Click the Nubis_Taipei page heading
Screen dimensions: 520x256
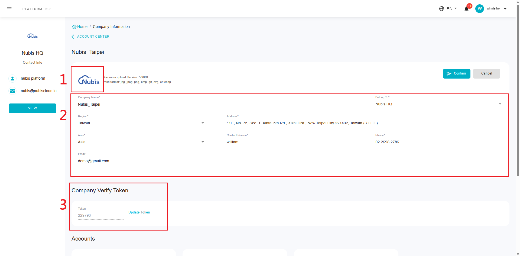pyautogui.click(x=88, y=52)
